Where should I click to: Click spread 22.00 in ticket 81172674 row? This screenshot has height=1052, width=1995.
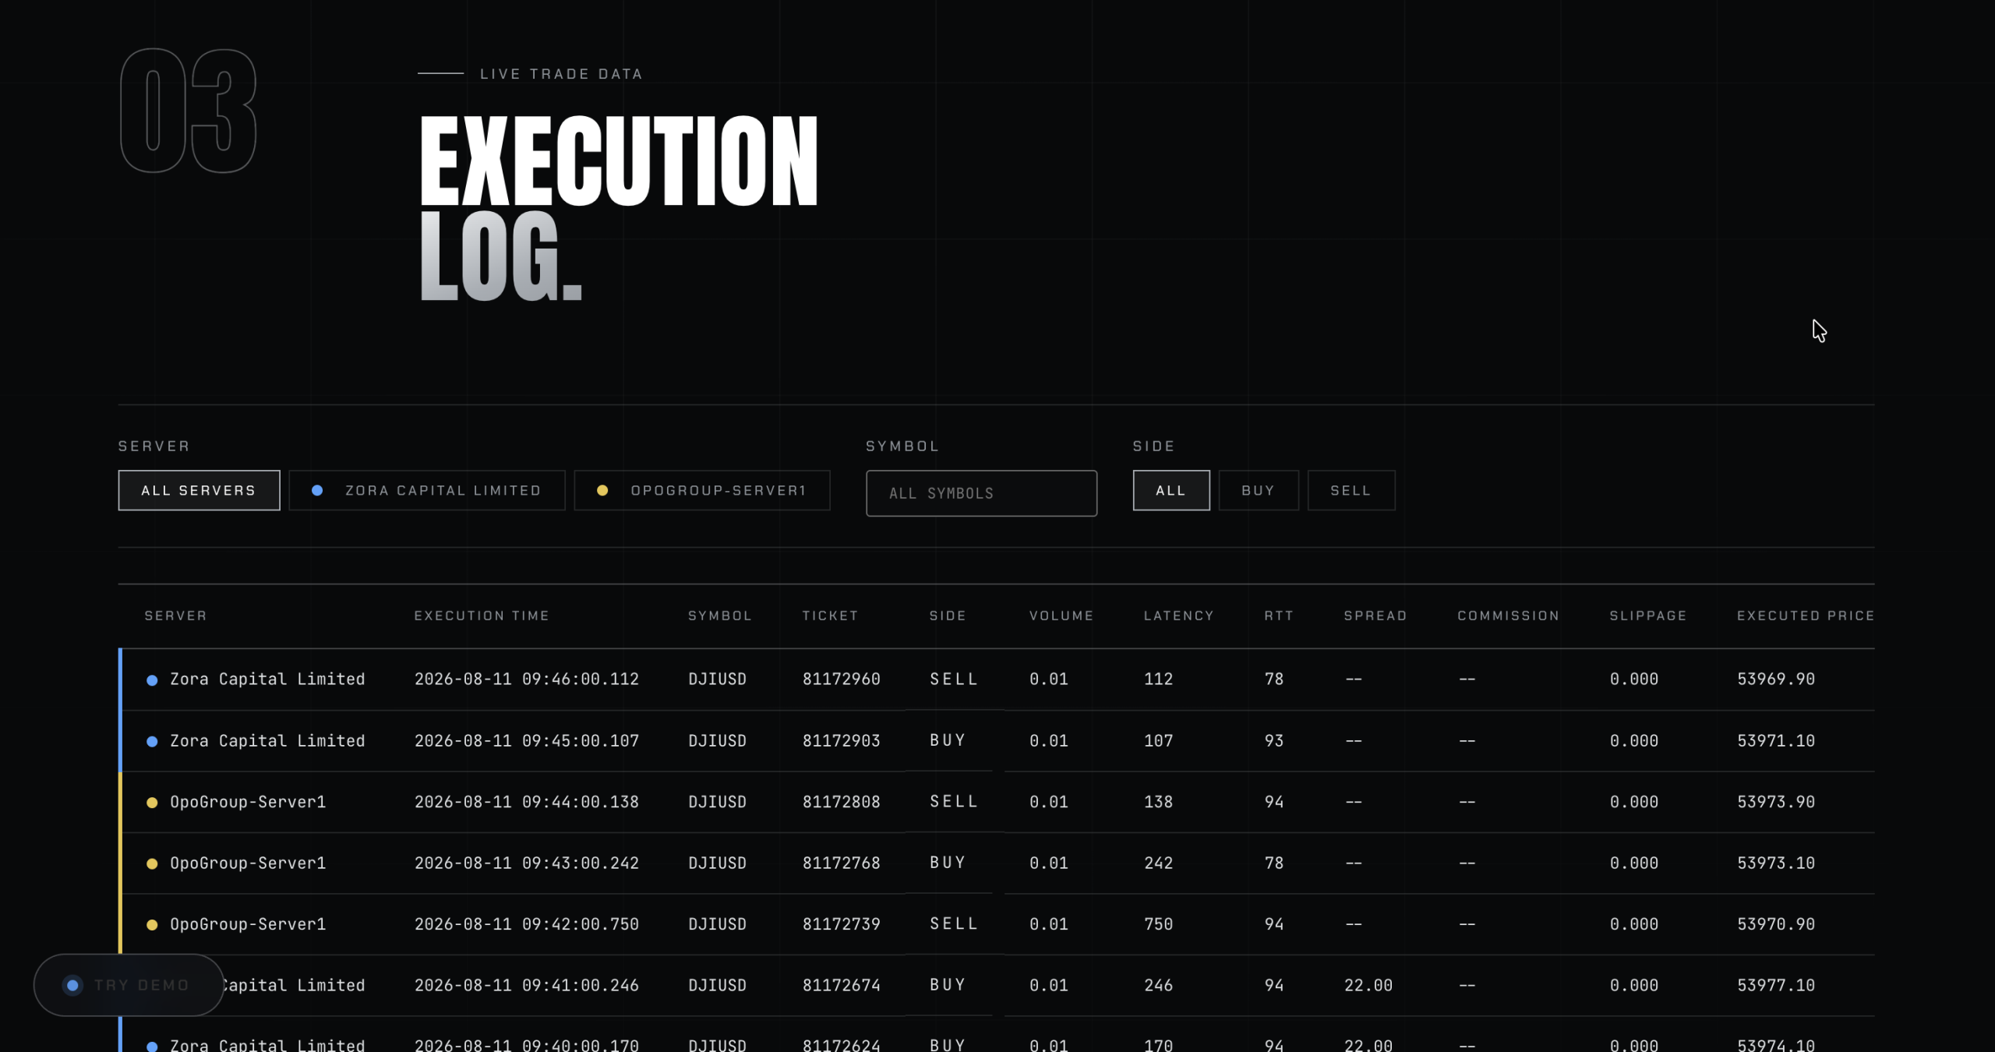point(1368,986)
